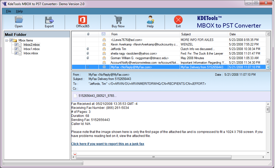Open attachment 5152656443_080521_9765... file name
275x168 pixels.
point(97,96)
